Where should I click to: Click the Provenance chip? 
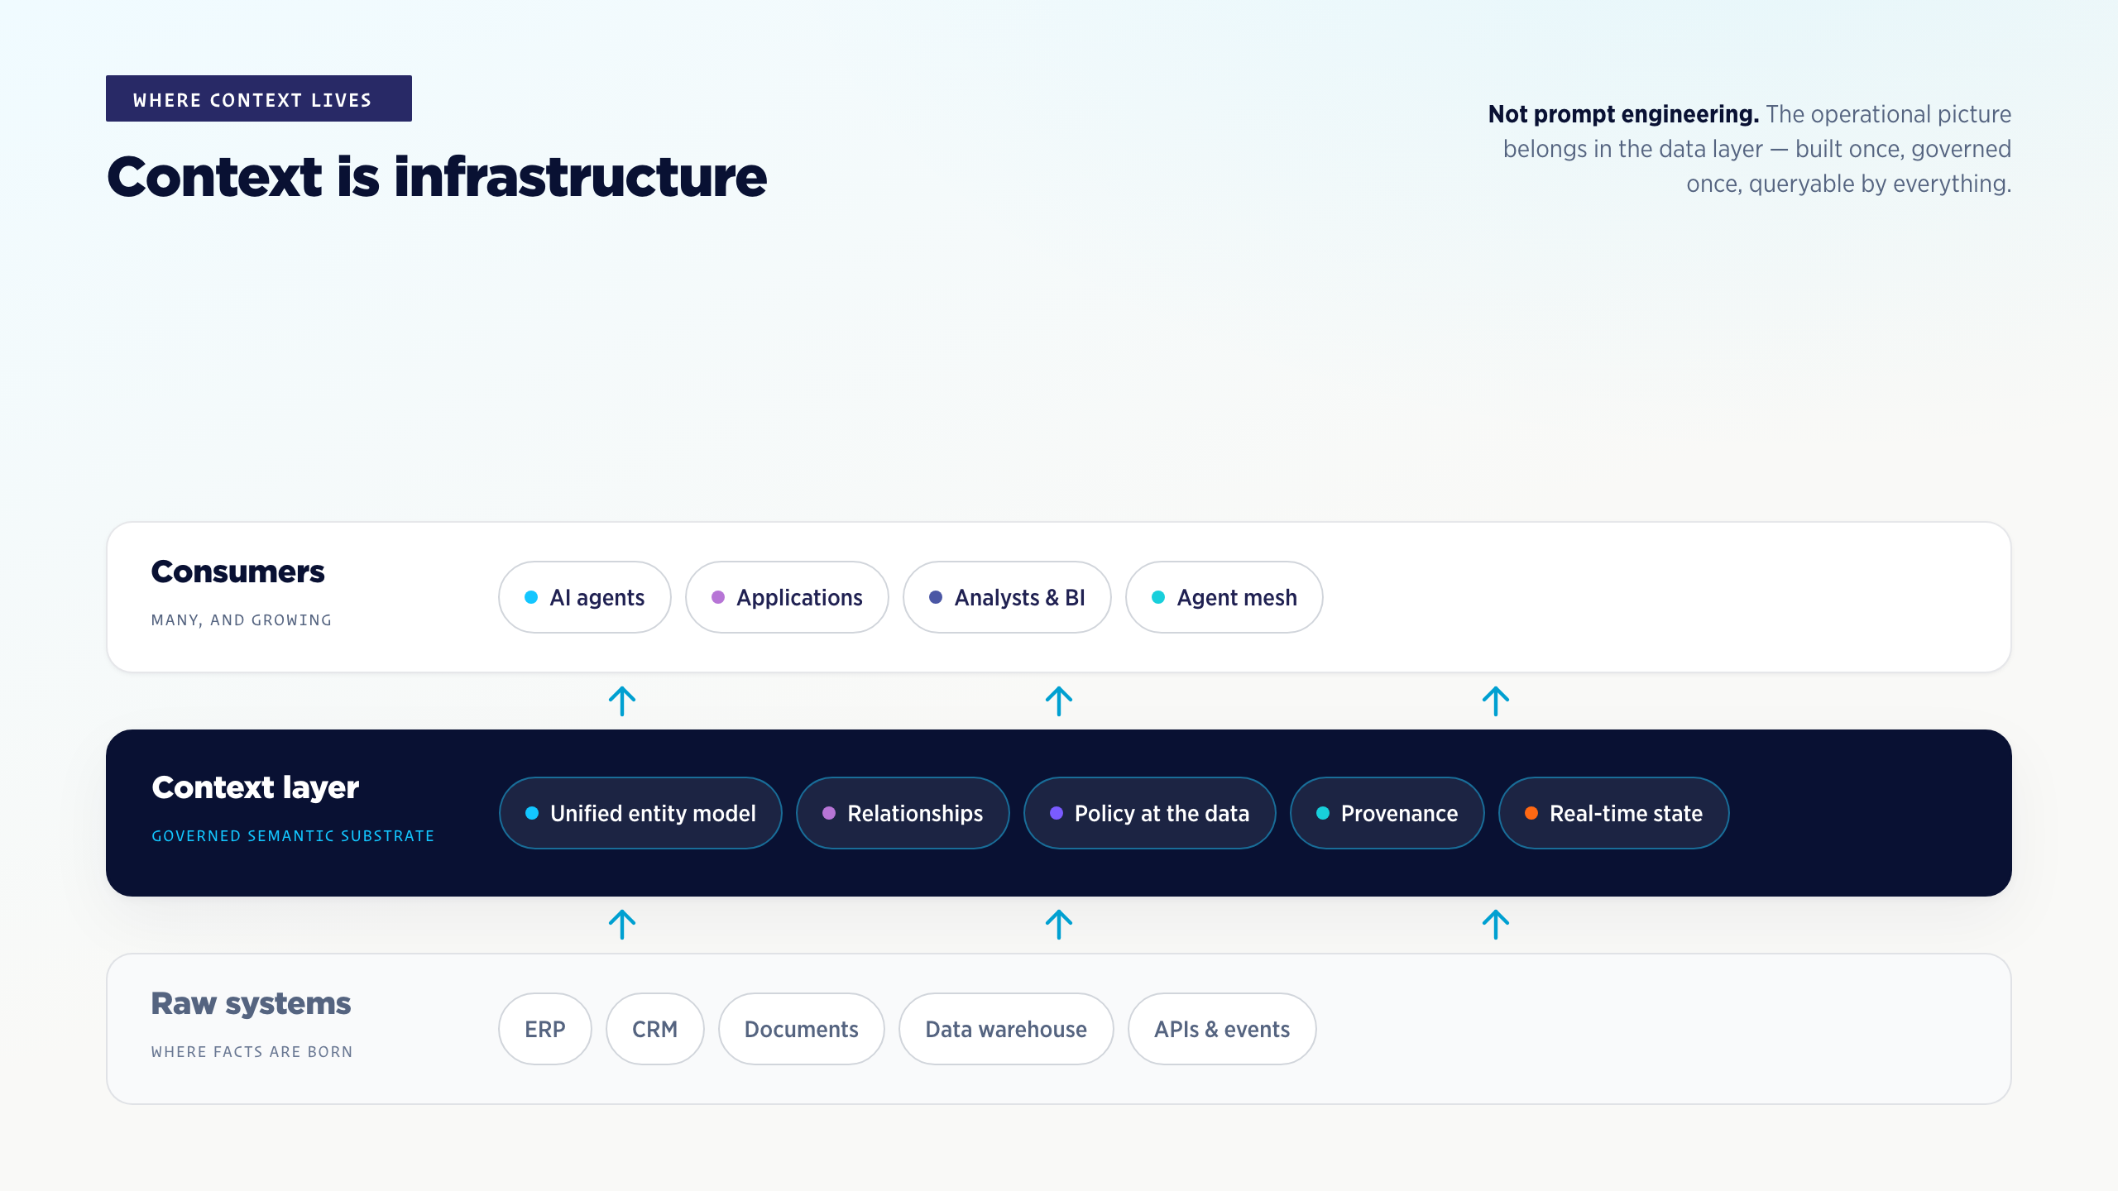pos(1387,813)
